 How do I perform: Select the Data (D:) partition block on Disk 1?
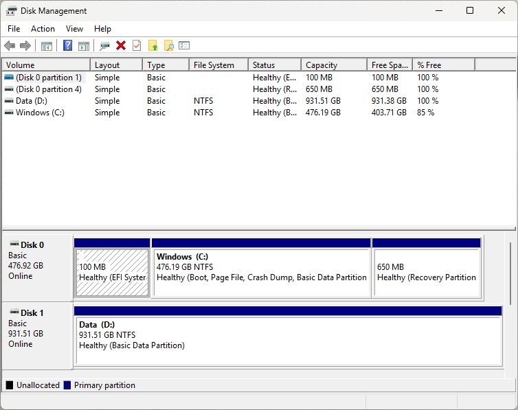coord(288,336)
